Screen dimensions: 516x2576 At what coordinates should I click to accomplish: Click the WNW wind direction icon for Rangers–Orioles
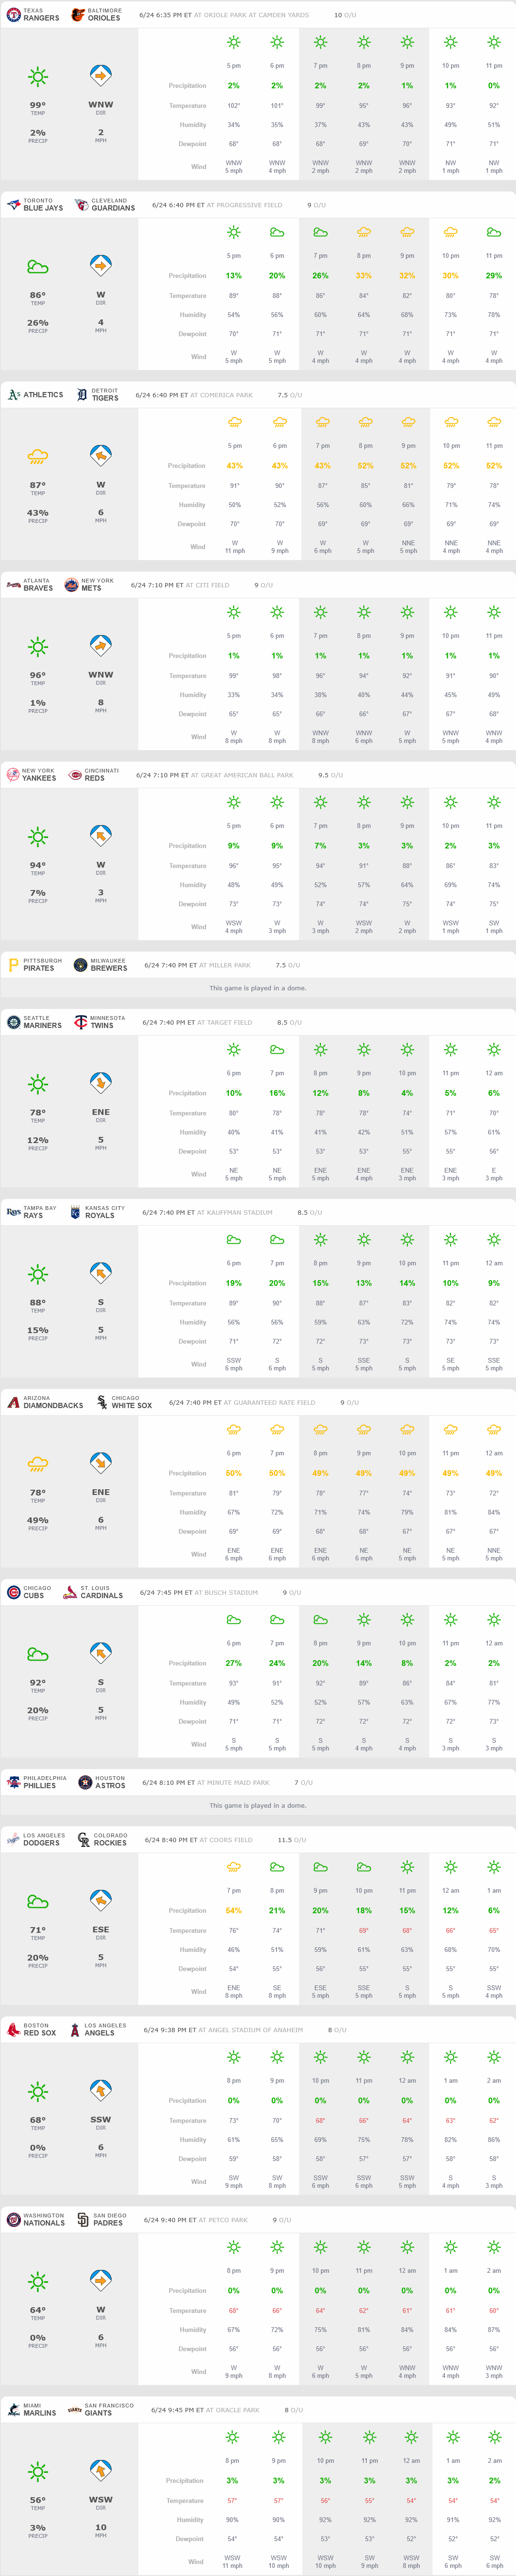[x=101, y=77]
